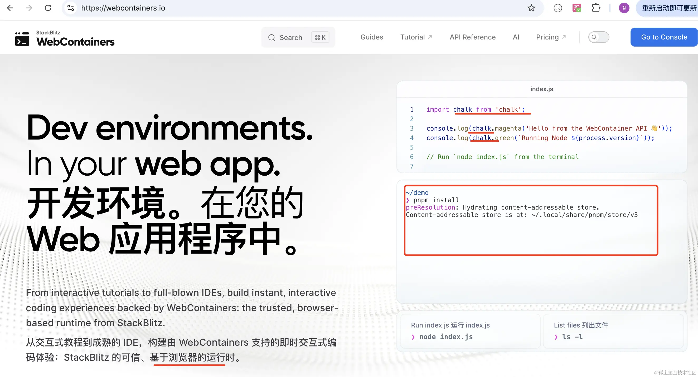Viewport: 698px width, 377px height.
Task: Click the browser back arrow
Action: 10,8
